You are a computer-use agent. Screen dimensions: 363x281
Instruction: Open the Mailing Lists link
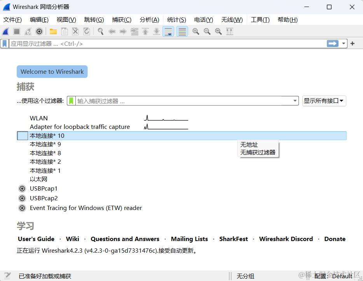pos(189,239)
